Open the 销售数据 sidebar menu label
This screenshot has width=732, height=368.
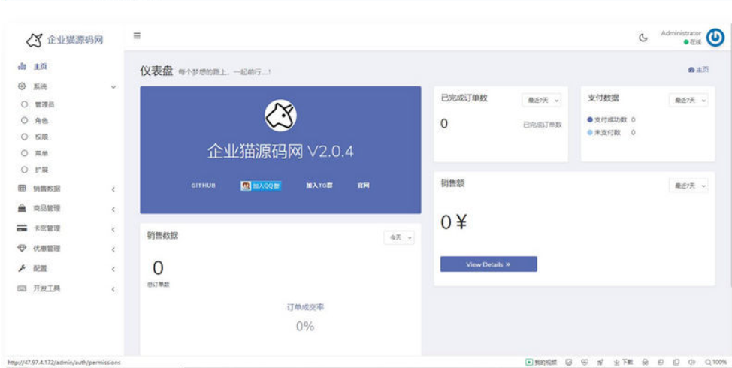point(47,189)
